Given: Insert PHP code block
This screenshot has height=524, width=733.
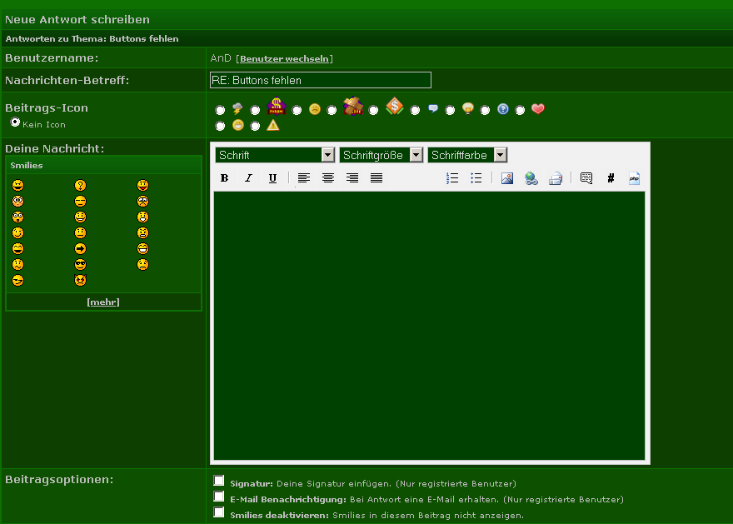Looking at the screenshot, I should click(x=634, y=178).
